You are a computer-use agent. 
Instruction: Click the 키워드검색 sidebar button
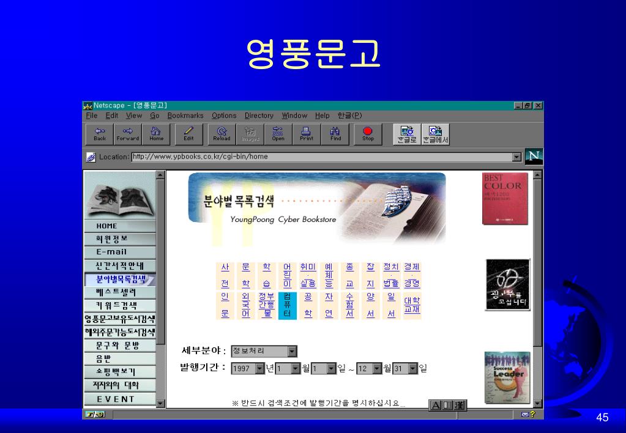click(120, 306)
